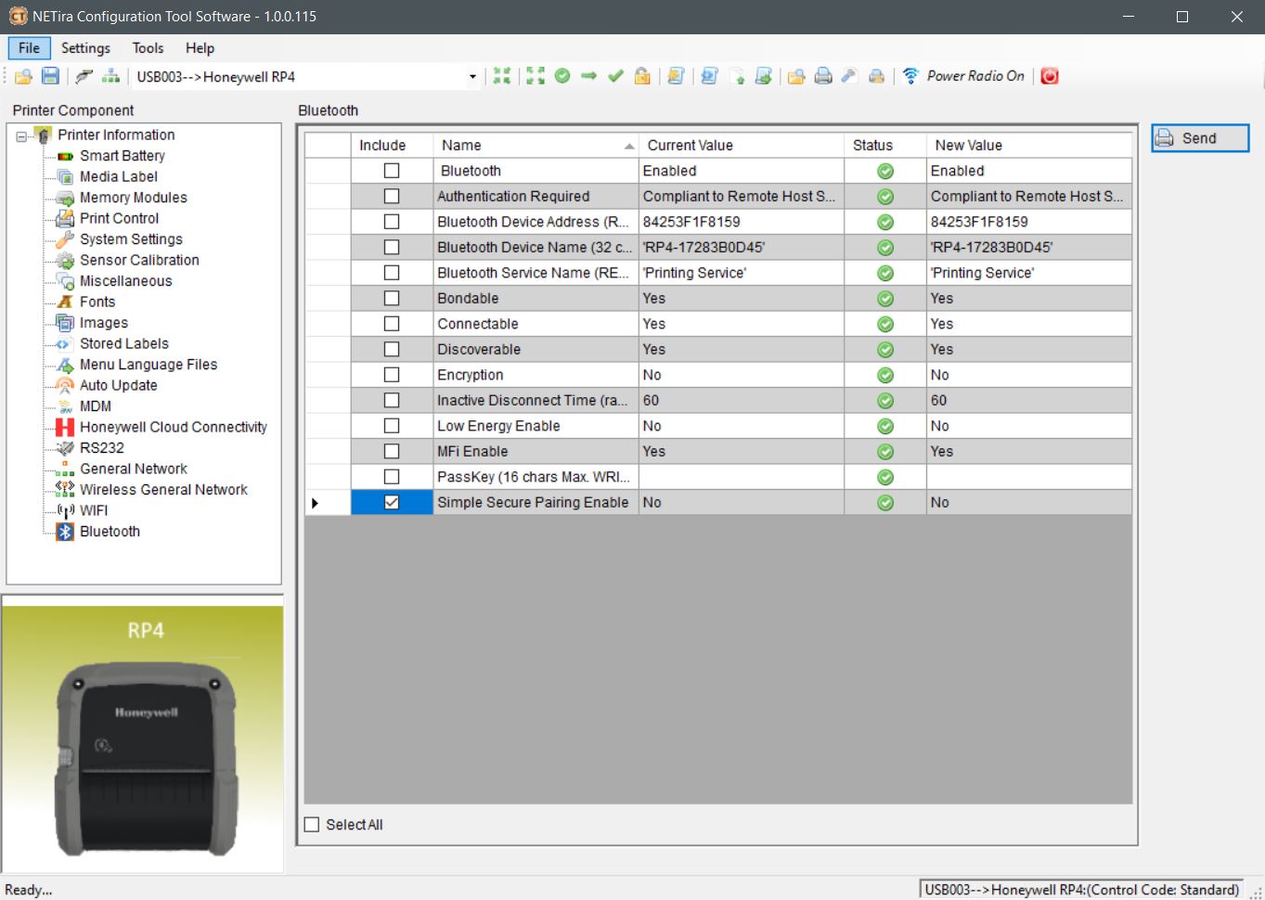Screen dimensions: 1265x900
Task: Check Include box for Bluetooth Device Address
Action: pyautogui.click(x=392, y=222)
